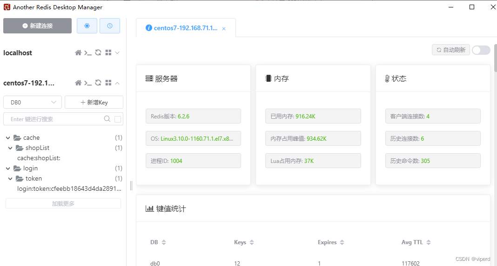497x266 pixels.
Task: Open localhost grid menu icon
Action: (108, 52)
